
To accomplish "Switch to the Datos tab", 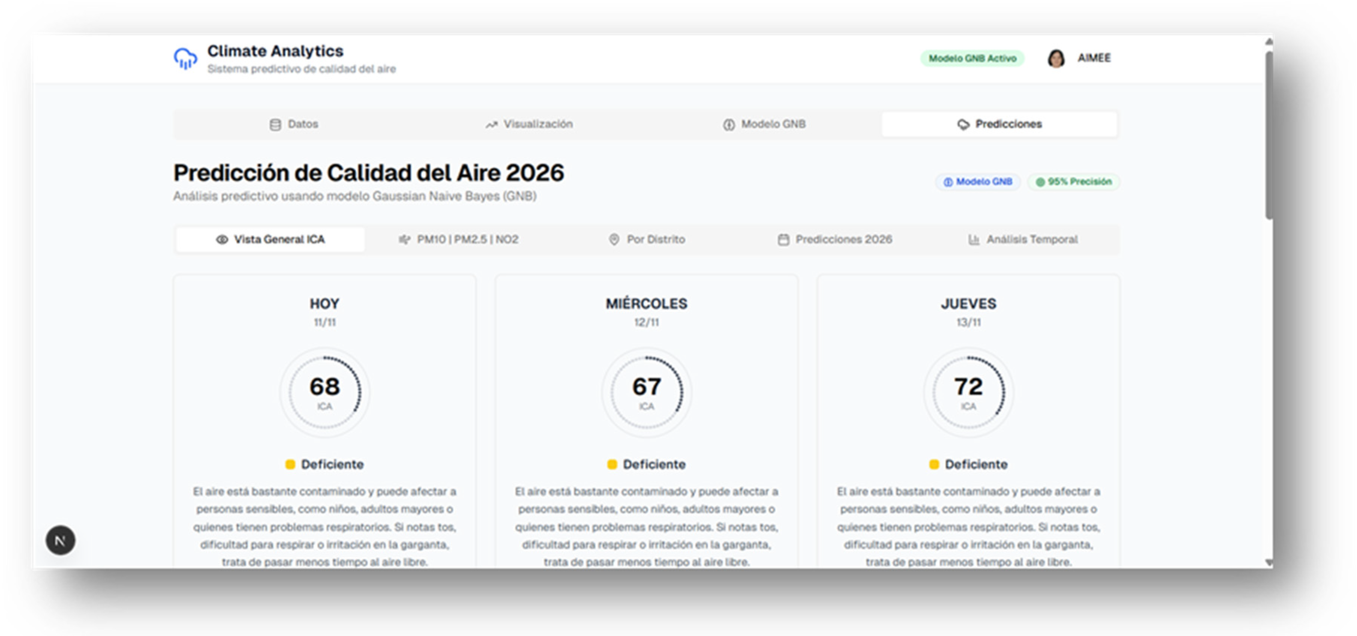I will (x=293, y=125).
